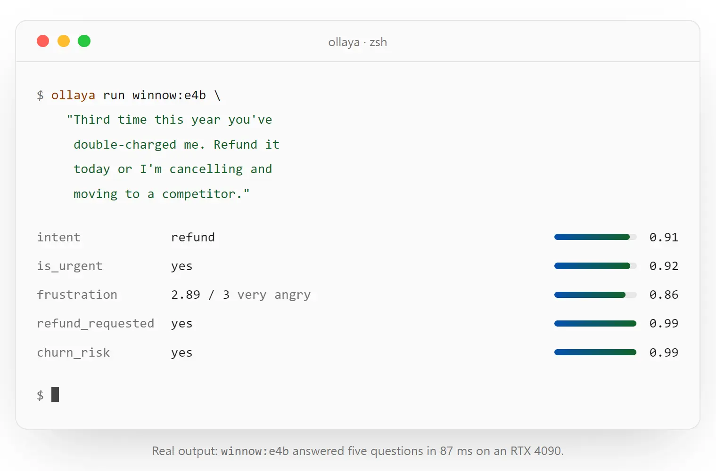Click the terminal cursor at the empty prompt
Screen dimensions: 716x471
tap(55, 394)
